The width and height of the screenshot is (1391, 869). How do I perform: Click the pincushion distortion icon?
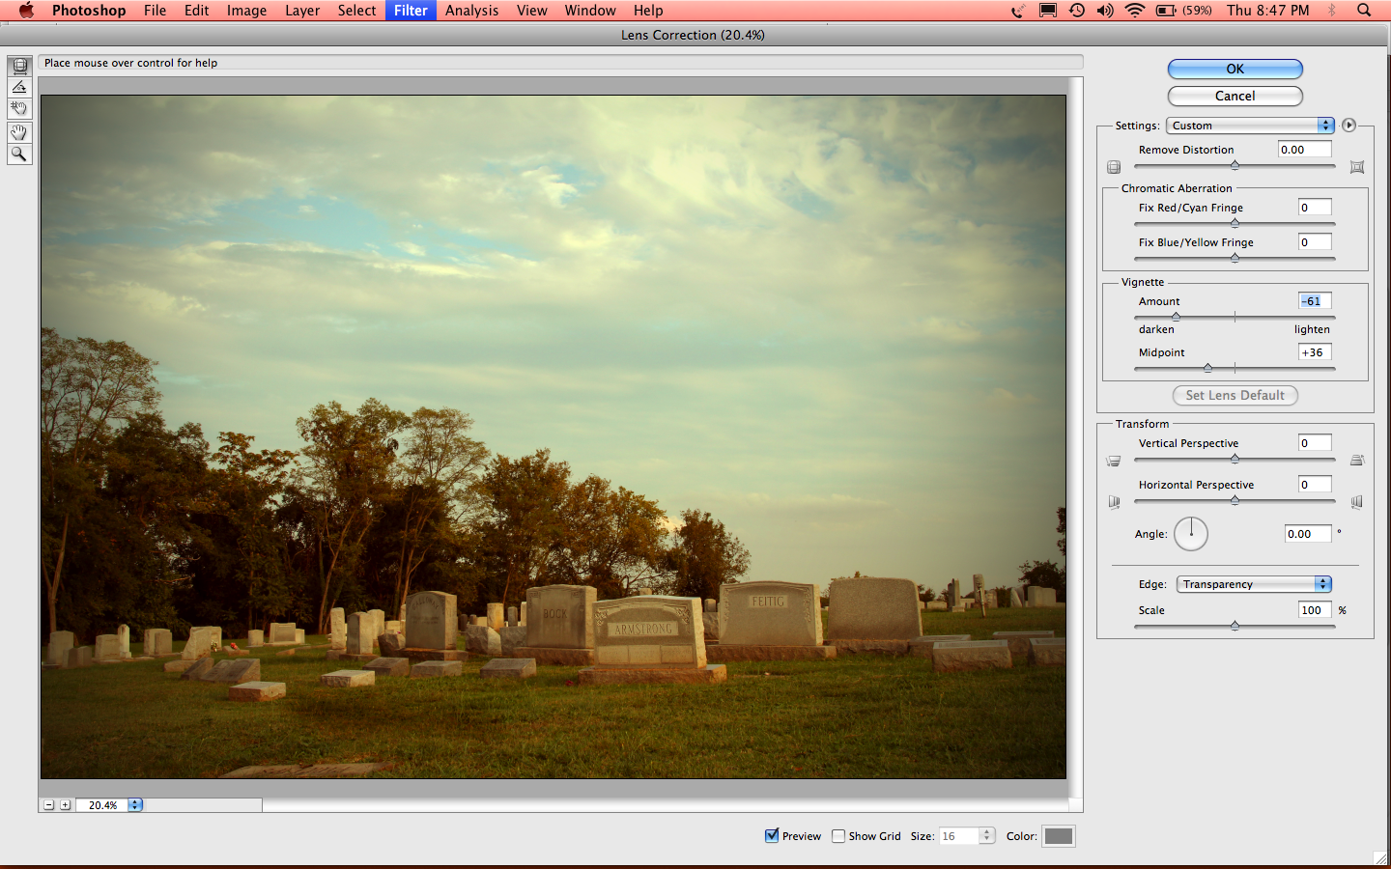(1357, 167)
